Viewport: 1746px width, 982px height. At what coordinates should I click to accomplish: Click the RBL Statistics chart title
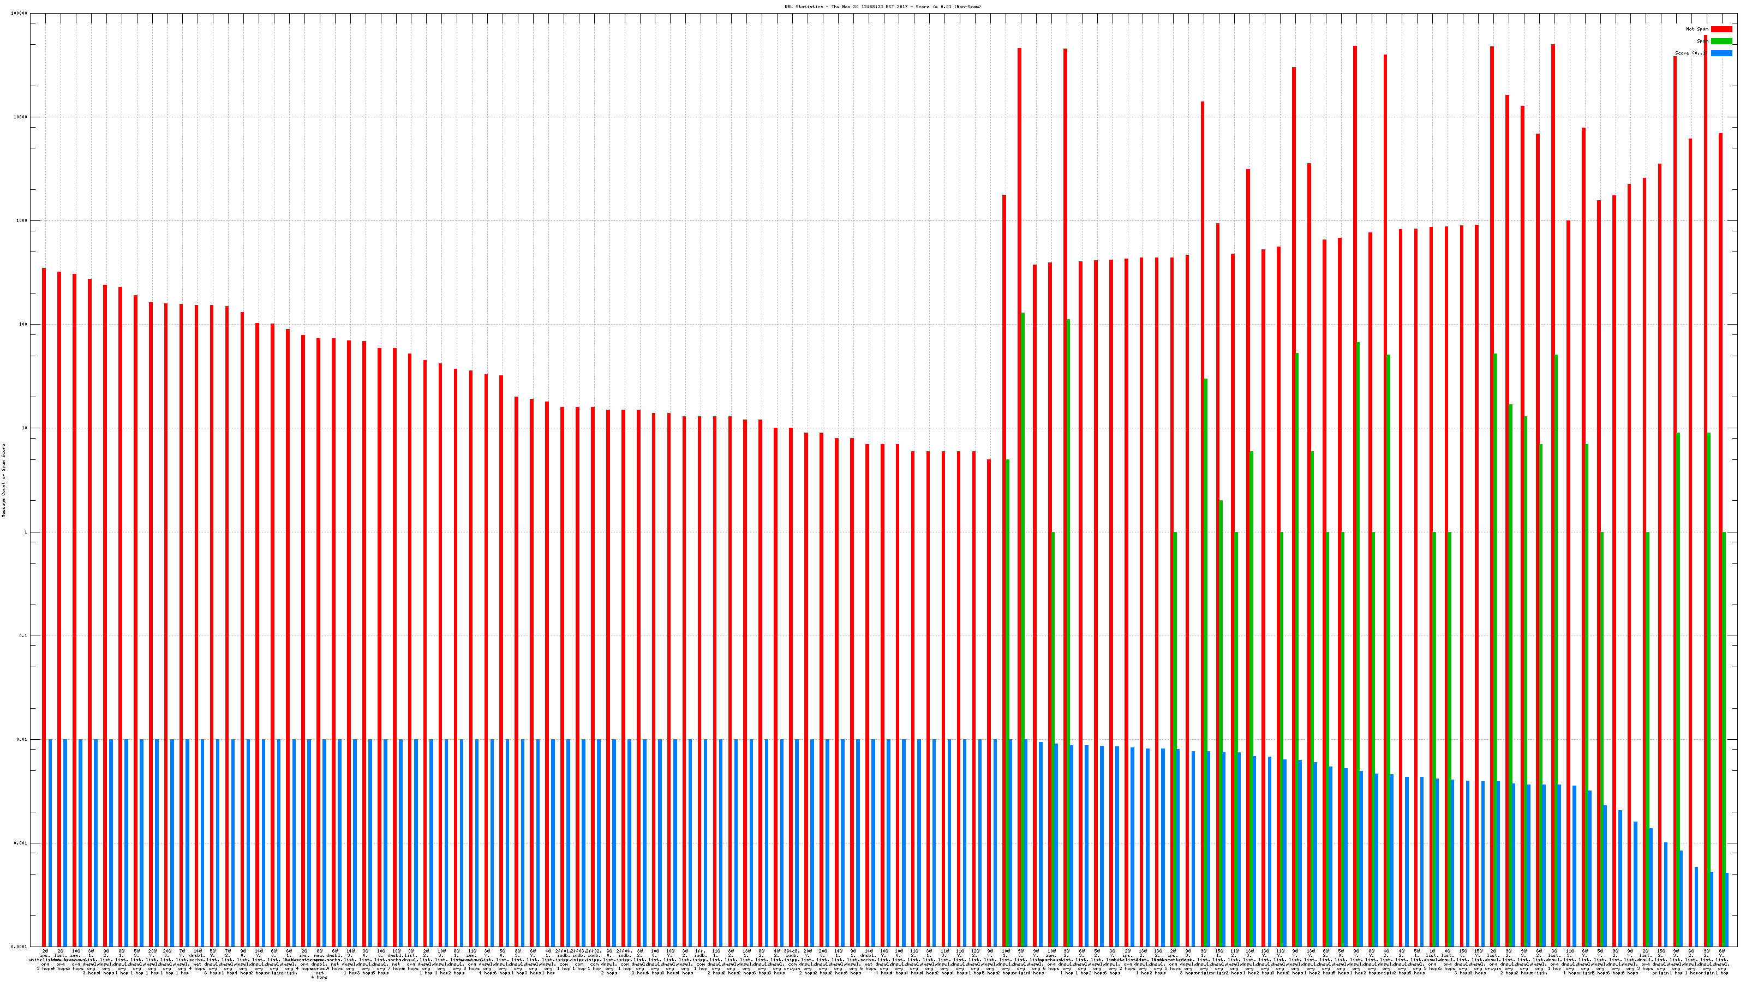tap(882, 7)
